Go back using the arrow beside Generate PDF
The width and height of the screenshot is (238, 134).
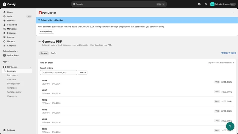tap(40, 41)
